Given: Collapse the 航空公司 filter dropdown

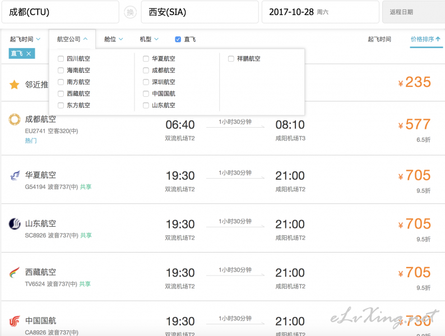Looking at the screenshot, I should click(x=72, y=39).
